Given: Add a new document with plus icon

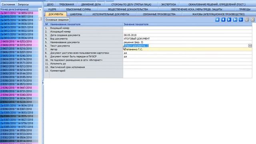Looking at the screenshot, I should (241, 20).
